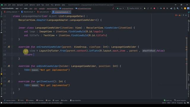Open the Version Control tool window

click(x=10, y=100)
